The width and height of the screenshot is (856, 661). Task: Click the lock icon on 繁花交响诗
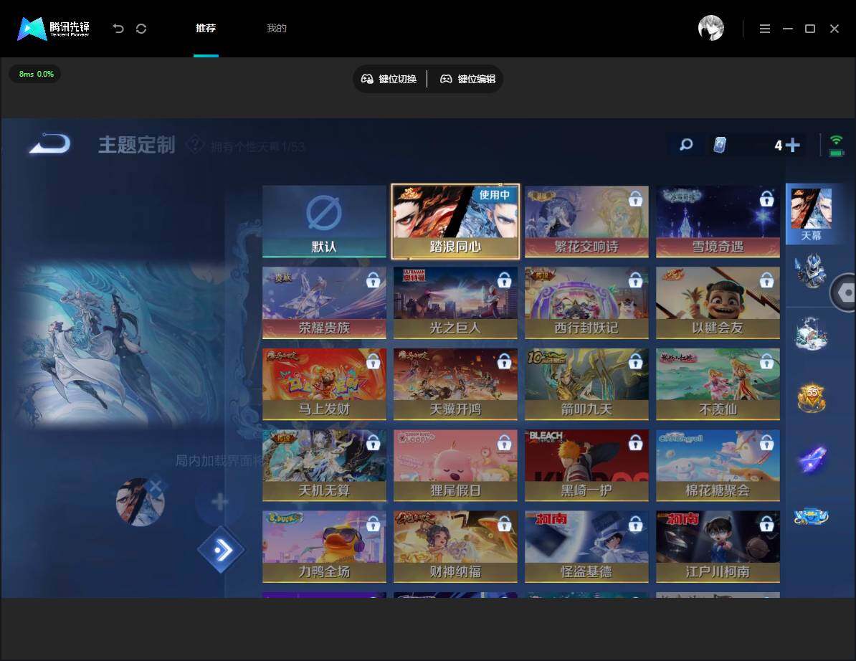pyautogui.click(x=635, y=199)
